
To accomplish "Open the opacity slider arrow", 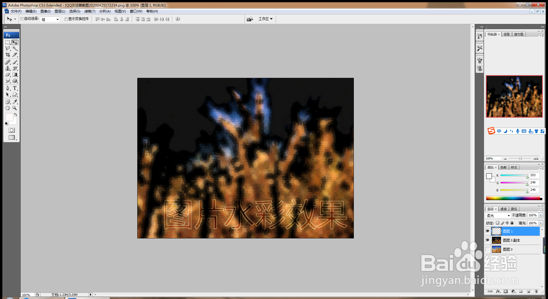I will coord(541,215).
